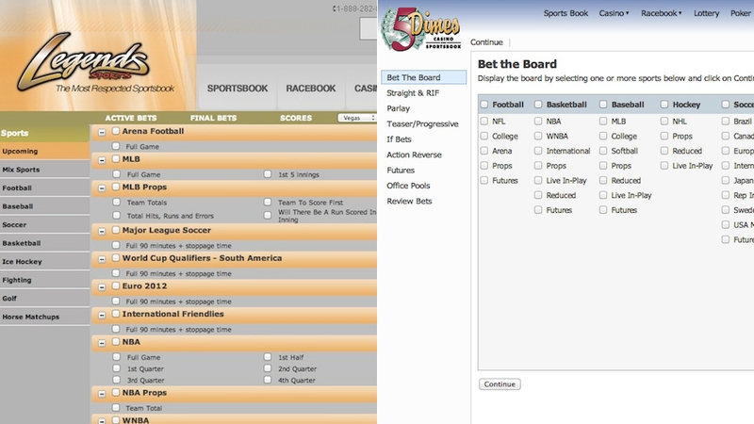The image size is (754, 424).
Task: Select Golf in the Sports sidebar
Action: 44,298
